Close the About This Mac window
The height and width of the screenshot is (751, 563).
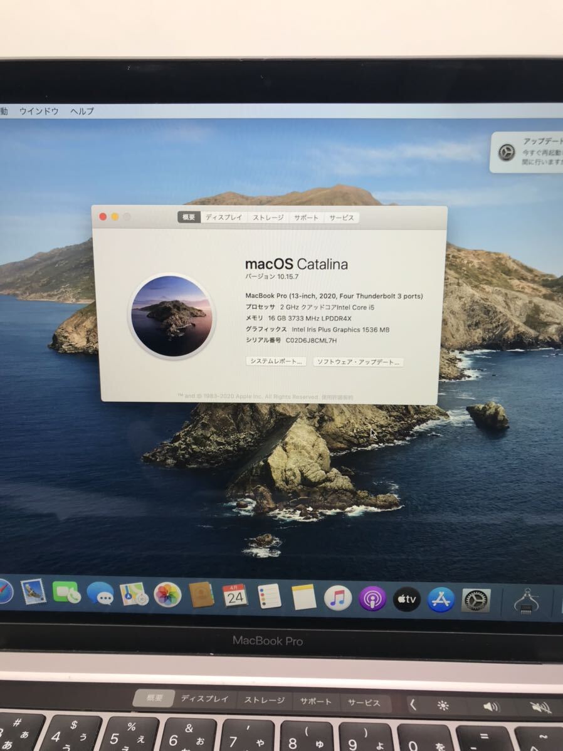click(x=103, y=216)
